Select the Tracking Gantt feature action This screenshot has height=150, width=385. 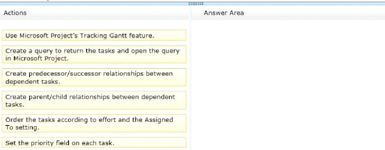[94, 35]
